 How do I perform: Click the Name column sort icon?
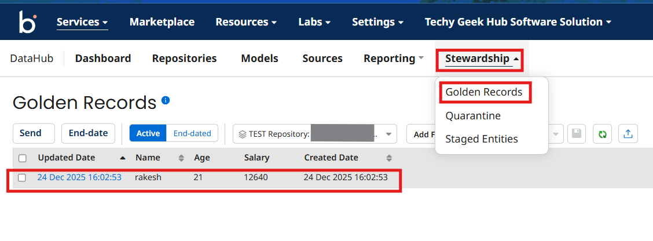pos(181,158)
